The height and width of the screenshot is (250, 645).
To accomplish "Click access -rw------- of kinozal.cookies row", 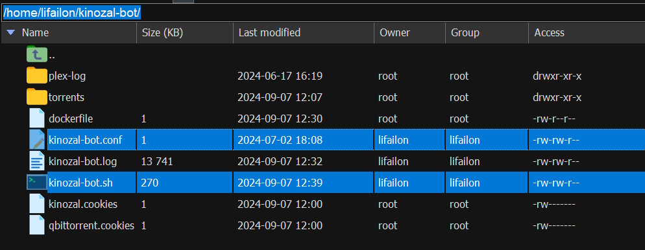I will pos(554,204).
